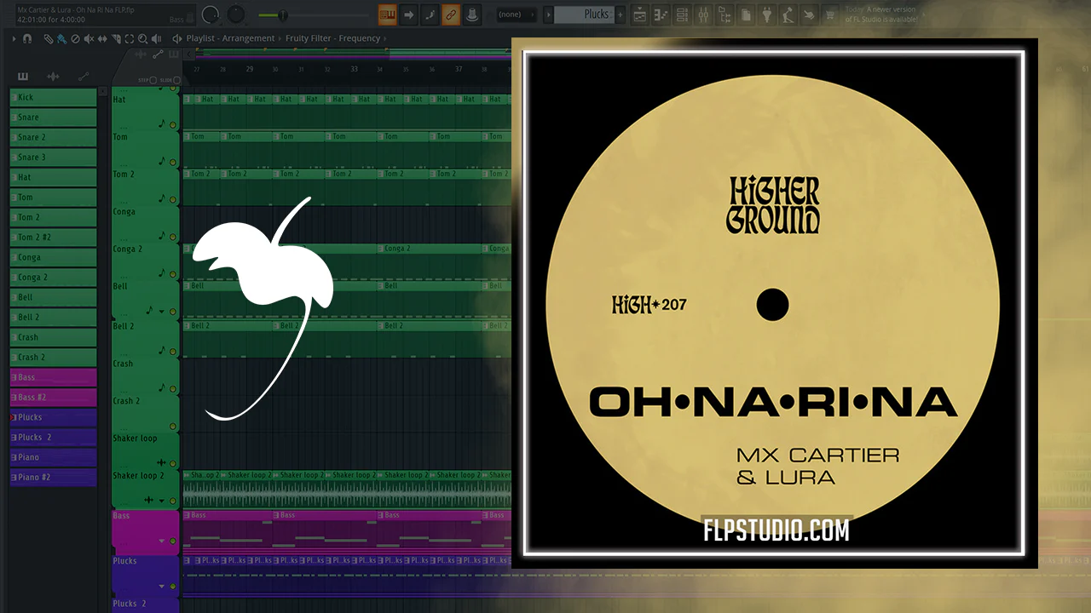Screen dimensions: 1091x613
Task: Click the touch controllers hand icon
Action: pyautogui.click(x=809, y=14)
